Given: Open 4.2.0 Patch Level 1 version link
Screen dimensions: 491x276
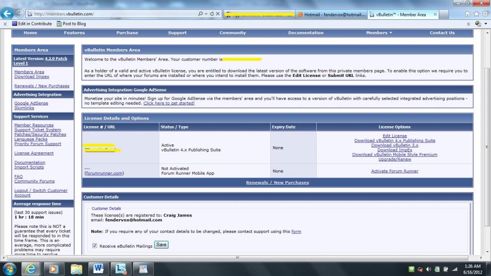Looking at the screenshot, I should click(x=40, y=61).
